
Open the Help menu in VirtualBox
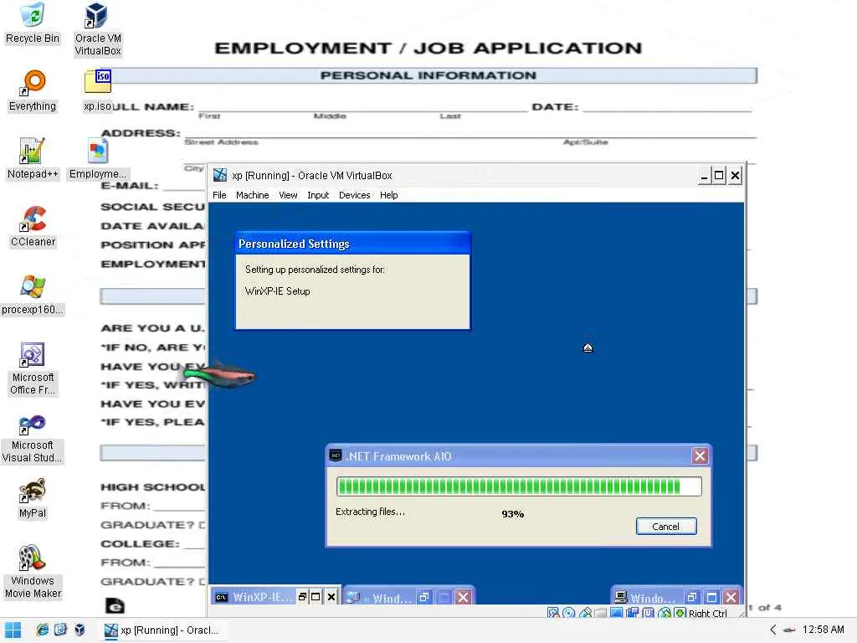388,195
